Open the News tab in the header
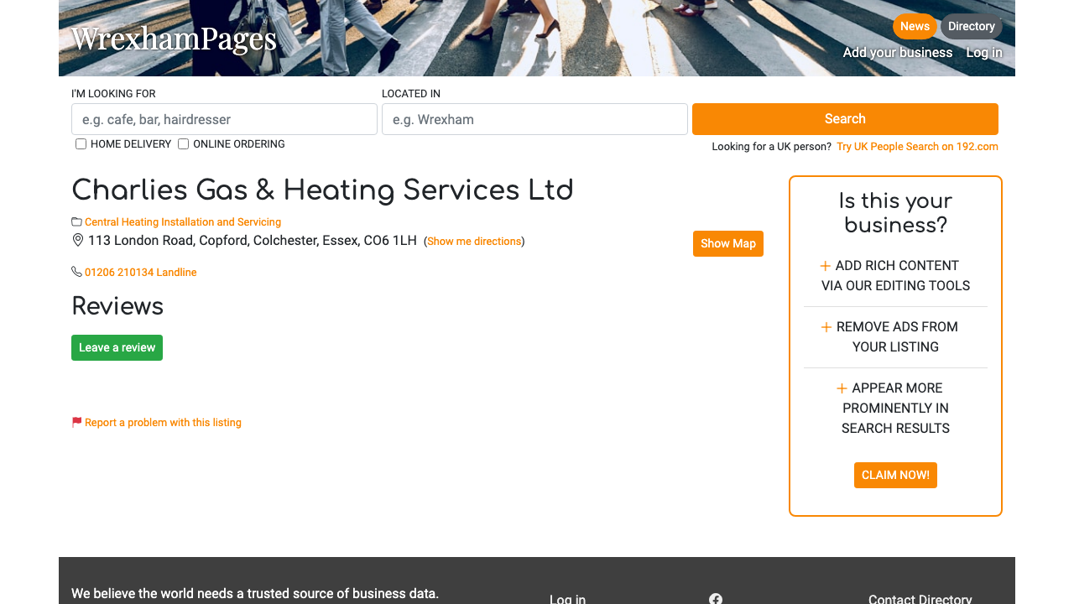The height and width of the screenshot is (604, 1074). pyautogui.click(x=915, y=26)
